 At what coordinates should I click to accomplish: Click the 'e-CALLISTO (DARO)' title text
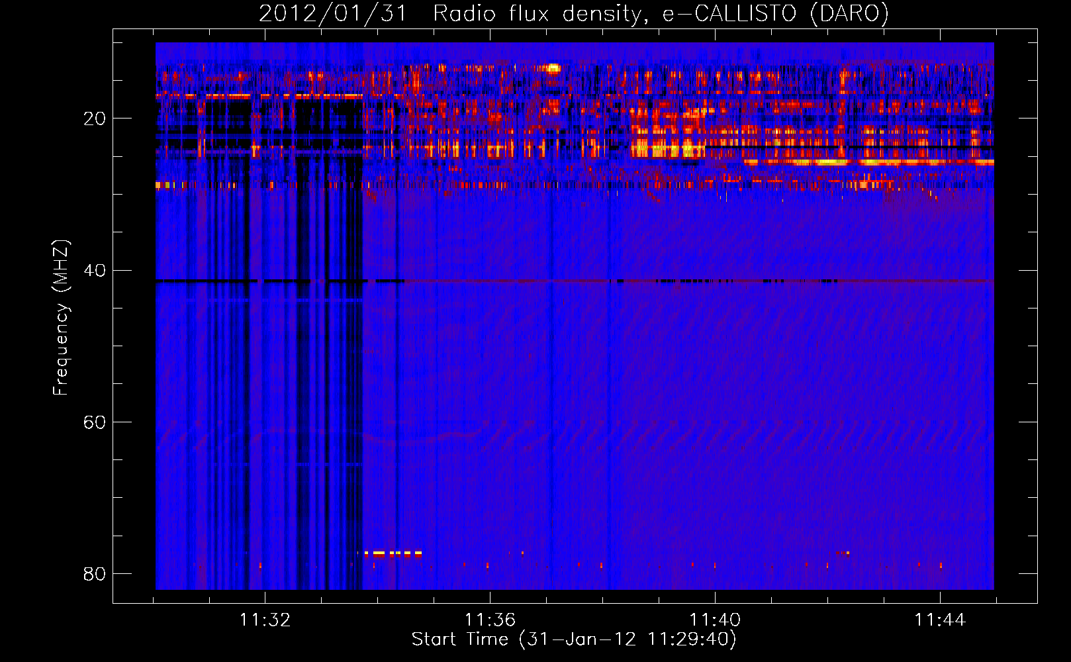[776, 14]
